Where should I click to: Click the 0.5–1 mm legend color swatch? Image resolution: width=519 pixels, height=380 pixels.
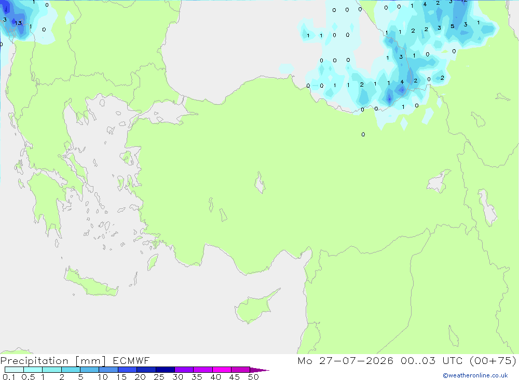(x=33, y=370)
